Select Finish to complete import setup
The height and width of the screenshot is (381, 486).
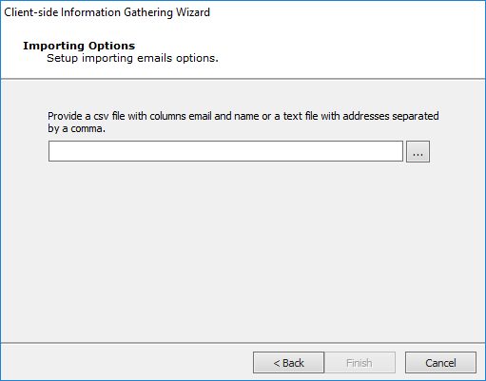tap(360, 363)
